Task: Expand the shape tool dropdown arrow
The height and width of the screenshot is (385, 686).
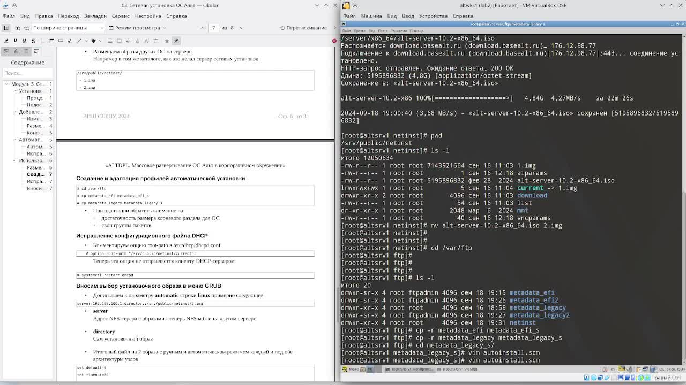Action: [x=86, y=41]
